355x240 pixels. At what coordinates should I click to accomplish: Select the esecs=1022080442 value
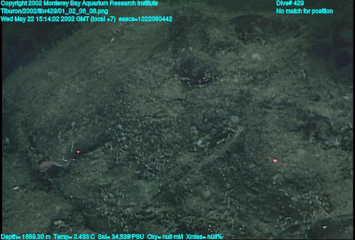(145, 19)
